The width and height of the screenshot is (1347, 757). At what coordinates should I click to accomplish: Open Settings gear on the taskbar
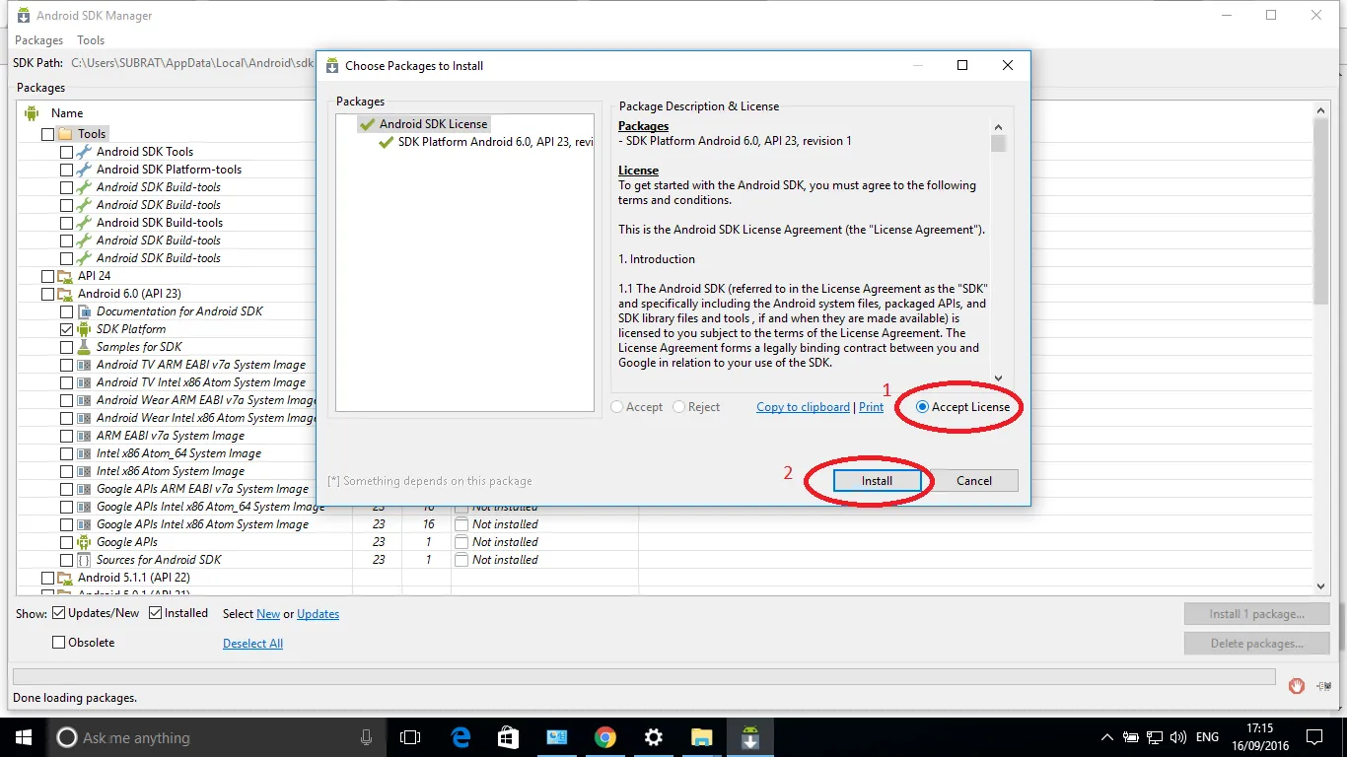tap(653, 737)
